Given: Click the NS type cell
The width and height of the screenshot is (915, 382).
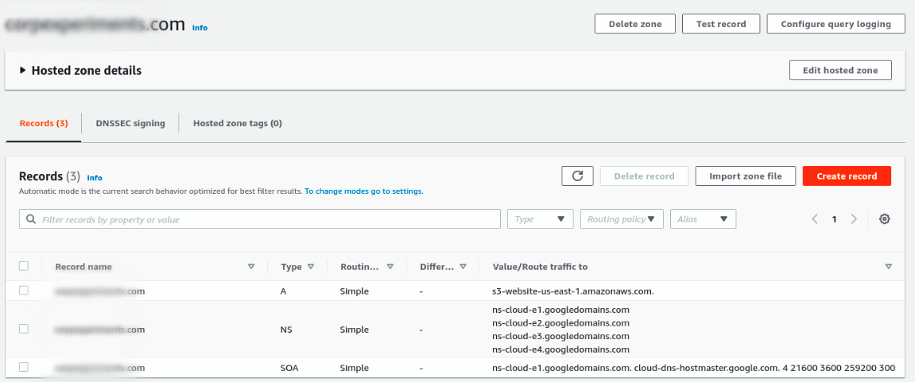Looking at the screenshot, I should tap(286, 330).
